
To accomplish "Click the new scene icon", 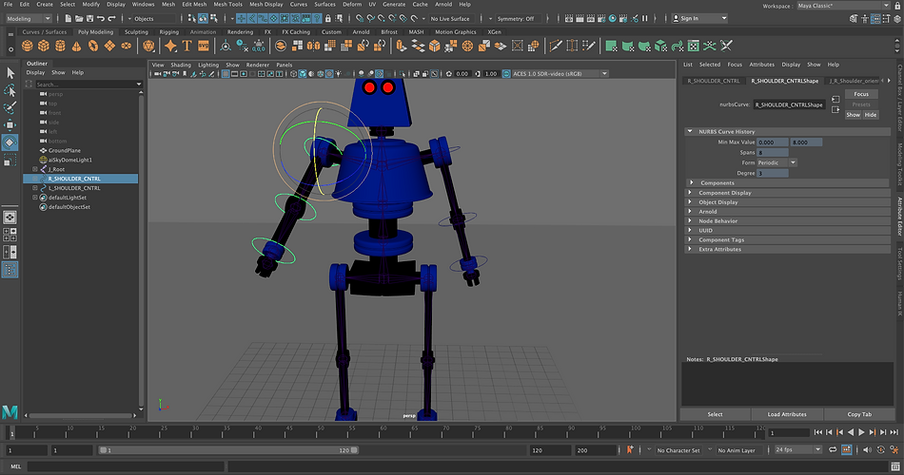I will click(69, 18).
